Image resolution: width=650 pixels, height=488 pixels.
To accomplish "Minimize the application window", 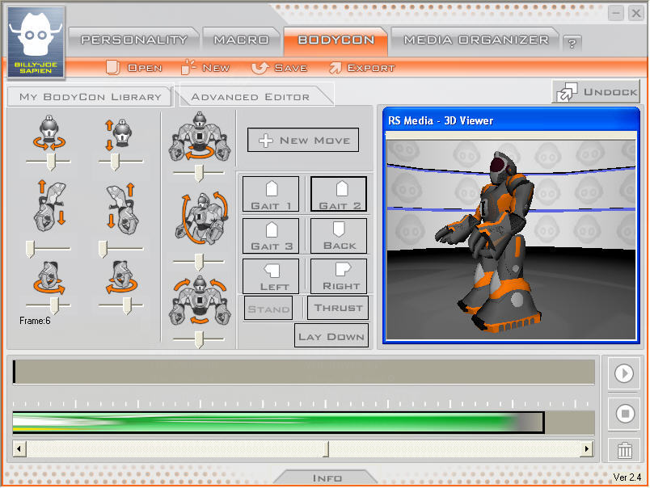I will click(616, 13).
